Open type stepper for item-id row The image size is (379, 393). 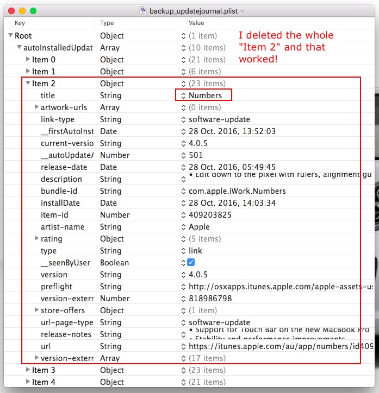[x=183, y=215]
